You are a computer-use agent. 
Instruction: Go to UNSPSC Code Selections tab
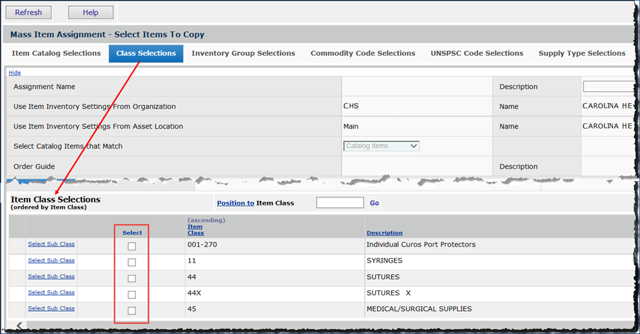(x=477, y=53)
